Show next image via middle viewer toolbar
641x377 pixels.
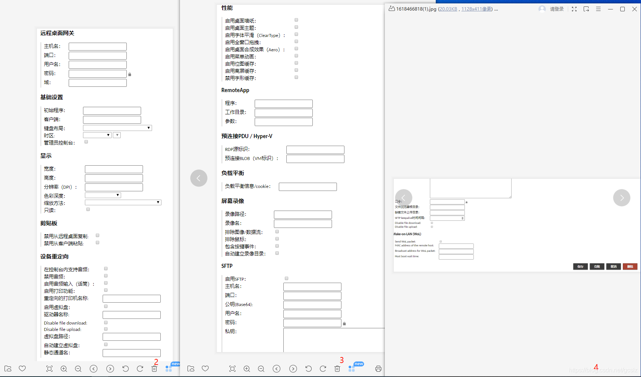(293, 369)
